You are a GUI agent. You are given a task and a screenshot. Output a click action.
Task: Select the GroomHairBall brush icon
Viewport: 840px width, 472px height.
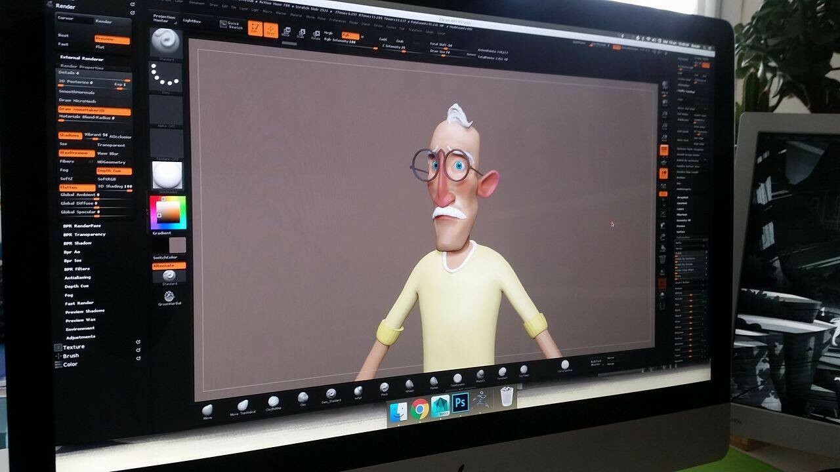[x=169, y=298]
